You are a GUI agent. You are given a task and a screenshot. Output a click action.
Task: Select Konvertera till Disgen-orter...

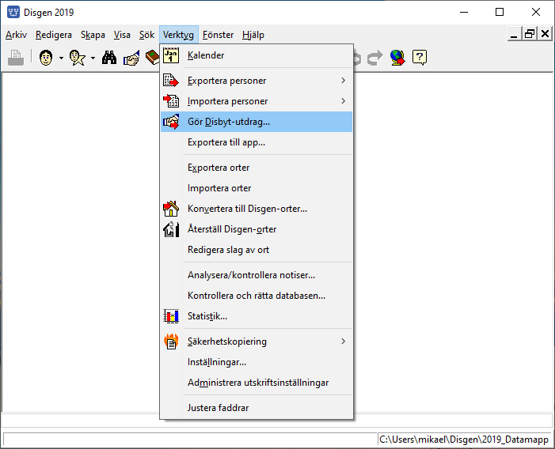point(257,209)
